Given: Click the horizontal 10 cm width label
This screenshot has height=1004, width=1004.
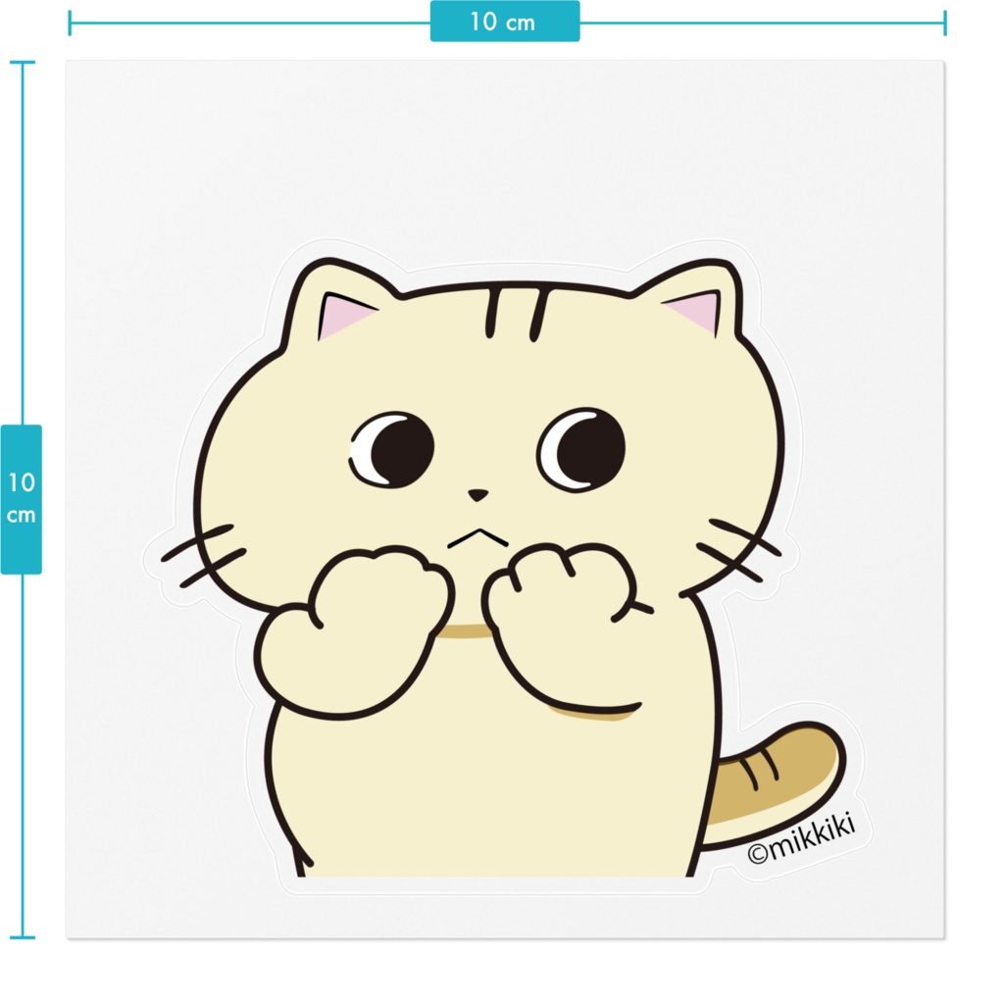Looking at the screenshot, I should click(505, 22).
